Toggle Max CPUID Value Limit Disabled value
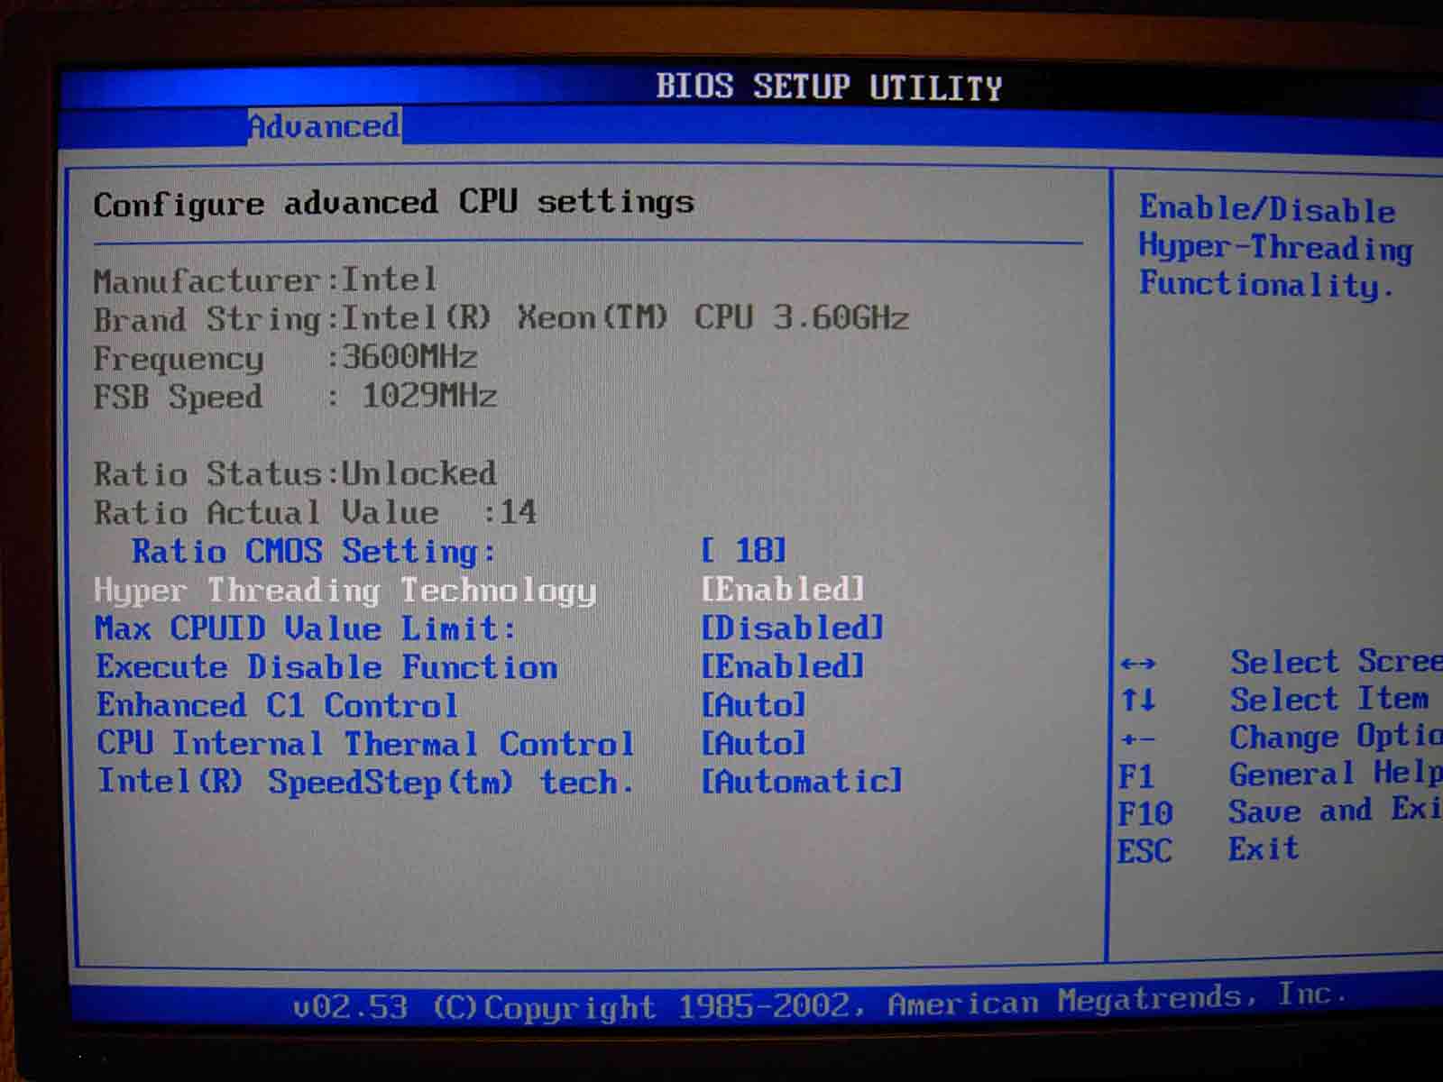Image resolution: width=1443 pixels, height=1082 pixels. tap(793, 628)
